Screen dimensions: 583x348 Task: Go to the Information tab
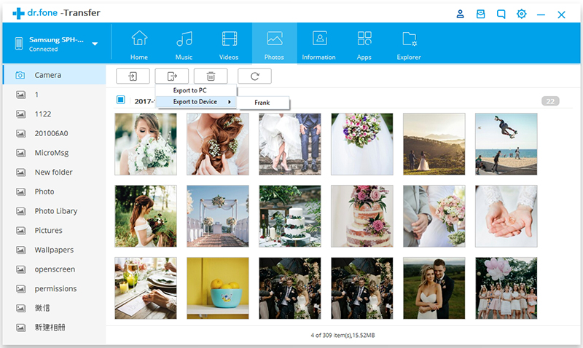click(319, 44)
